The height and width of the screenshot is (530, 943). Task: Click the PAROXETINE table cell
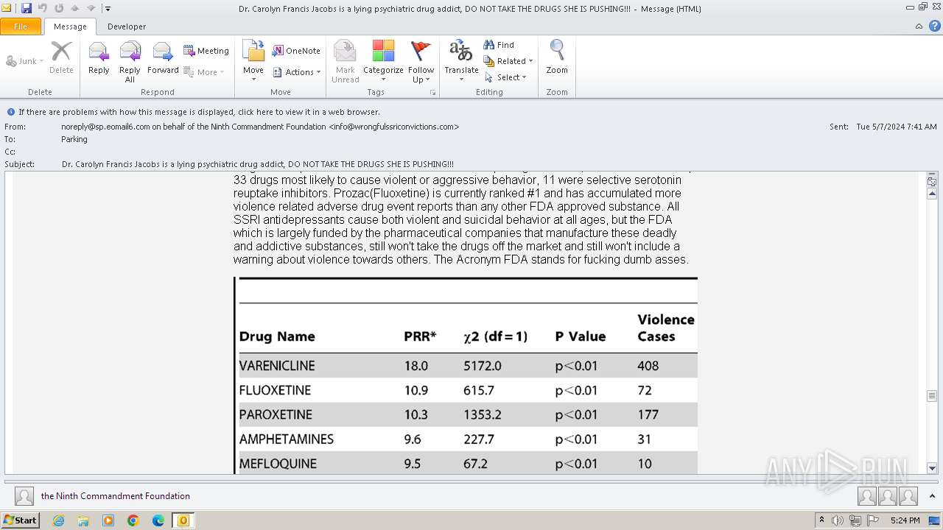(x=276, y=414)
